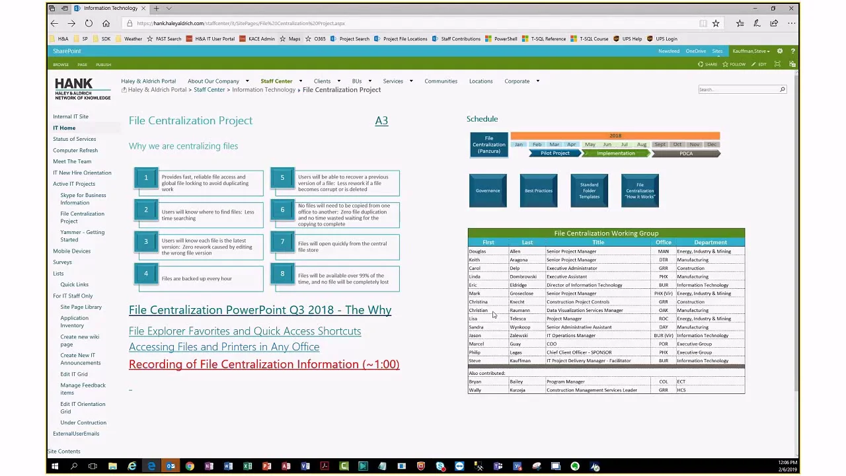Image resolution: width=846 pixels, height=476 pixels.
Task: Open the Governance tile
Action: pos(488,190)
